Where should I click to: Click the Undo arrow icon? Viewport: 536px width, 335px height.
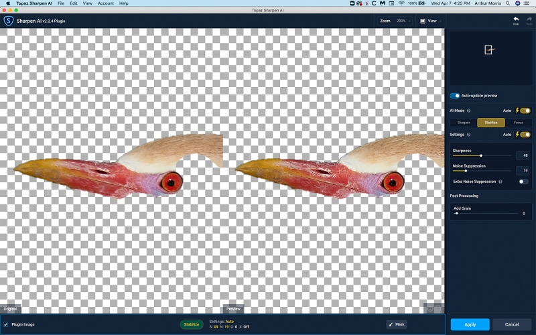pos(516,19)
